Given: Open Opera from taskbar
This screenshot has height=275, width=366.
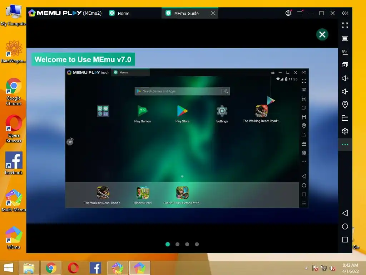Looking at the screenshot, I should [73, 268].
